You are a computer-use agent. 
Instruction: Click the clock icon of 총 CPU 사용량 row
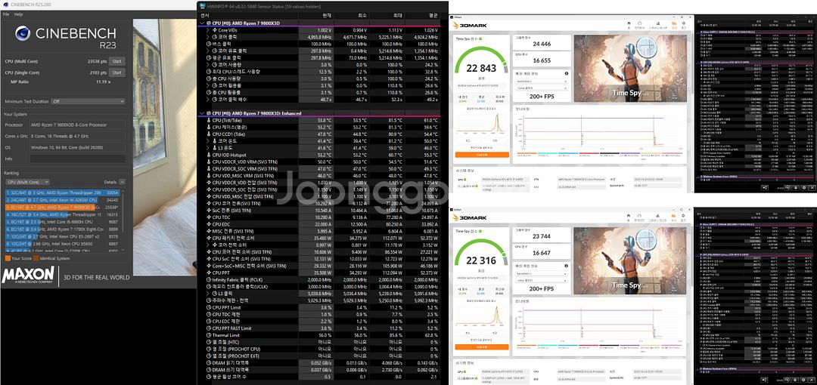[x=209, y=79]
